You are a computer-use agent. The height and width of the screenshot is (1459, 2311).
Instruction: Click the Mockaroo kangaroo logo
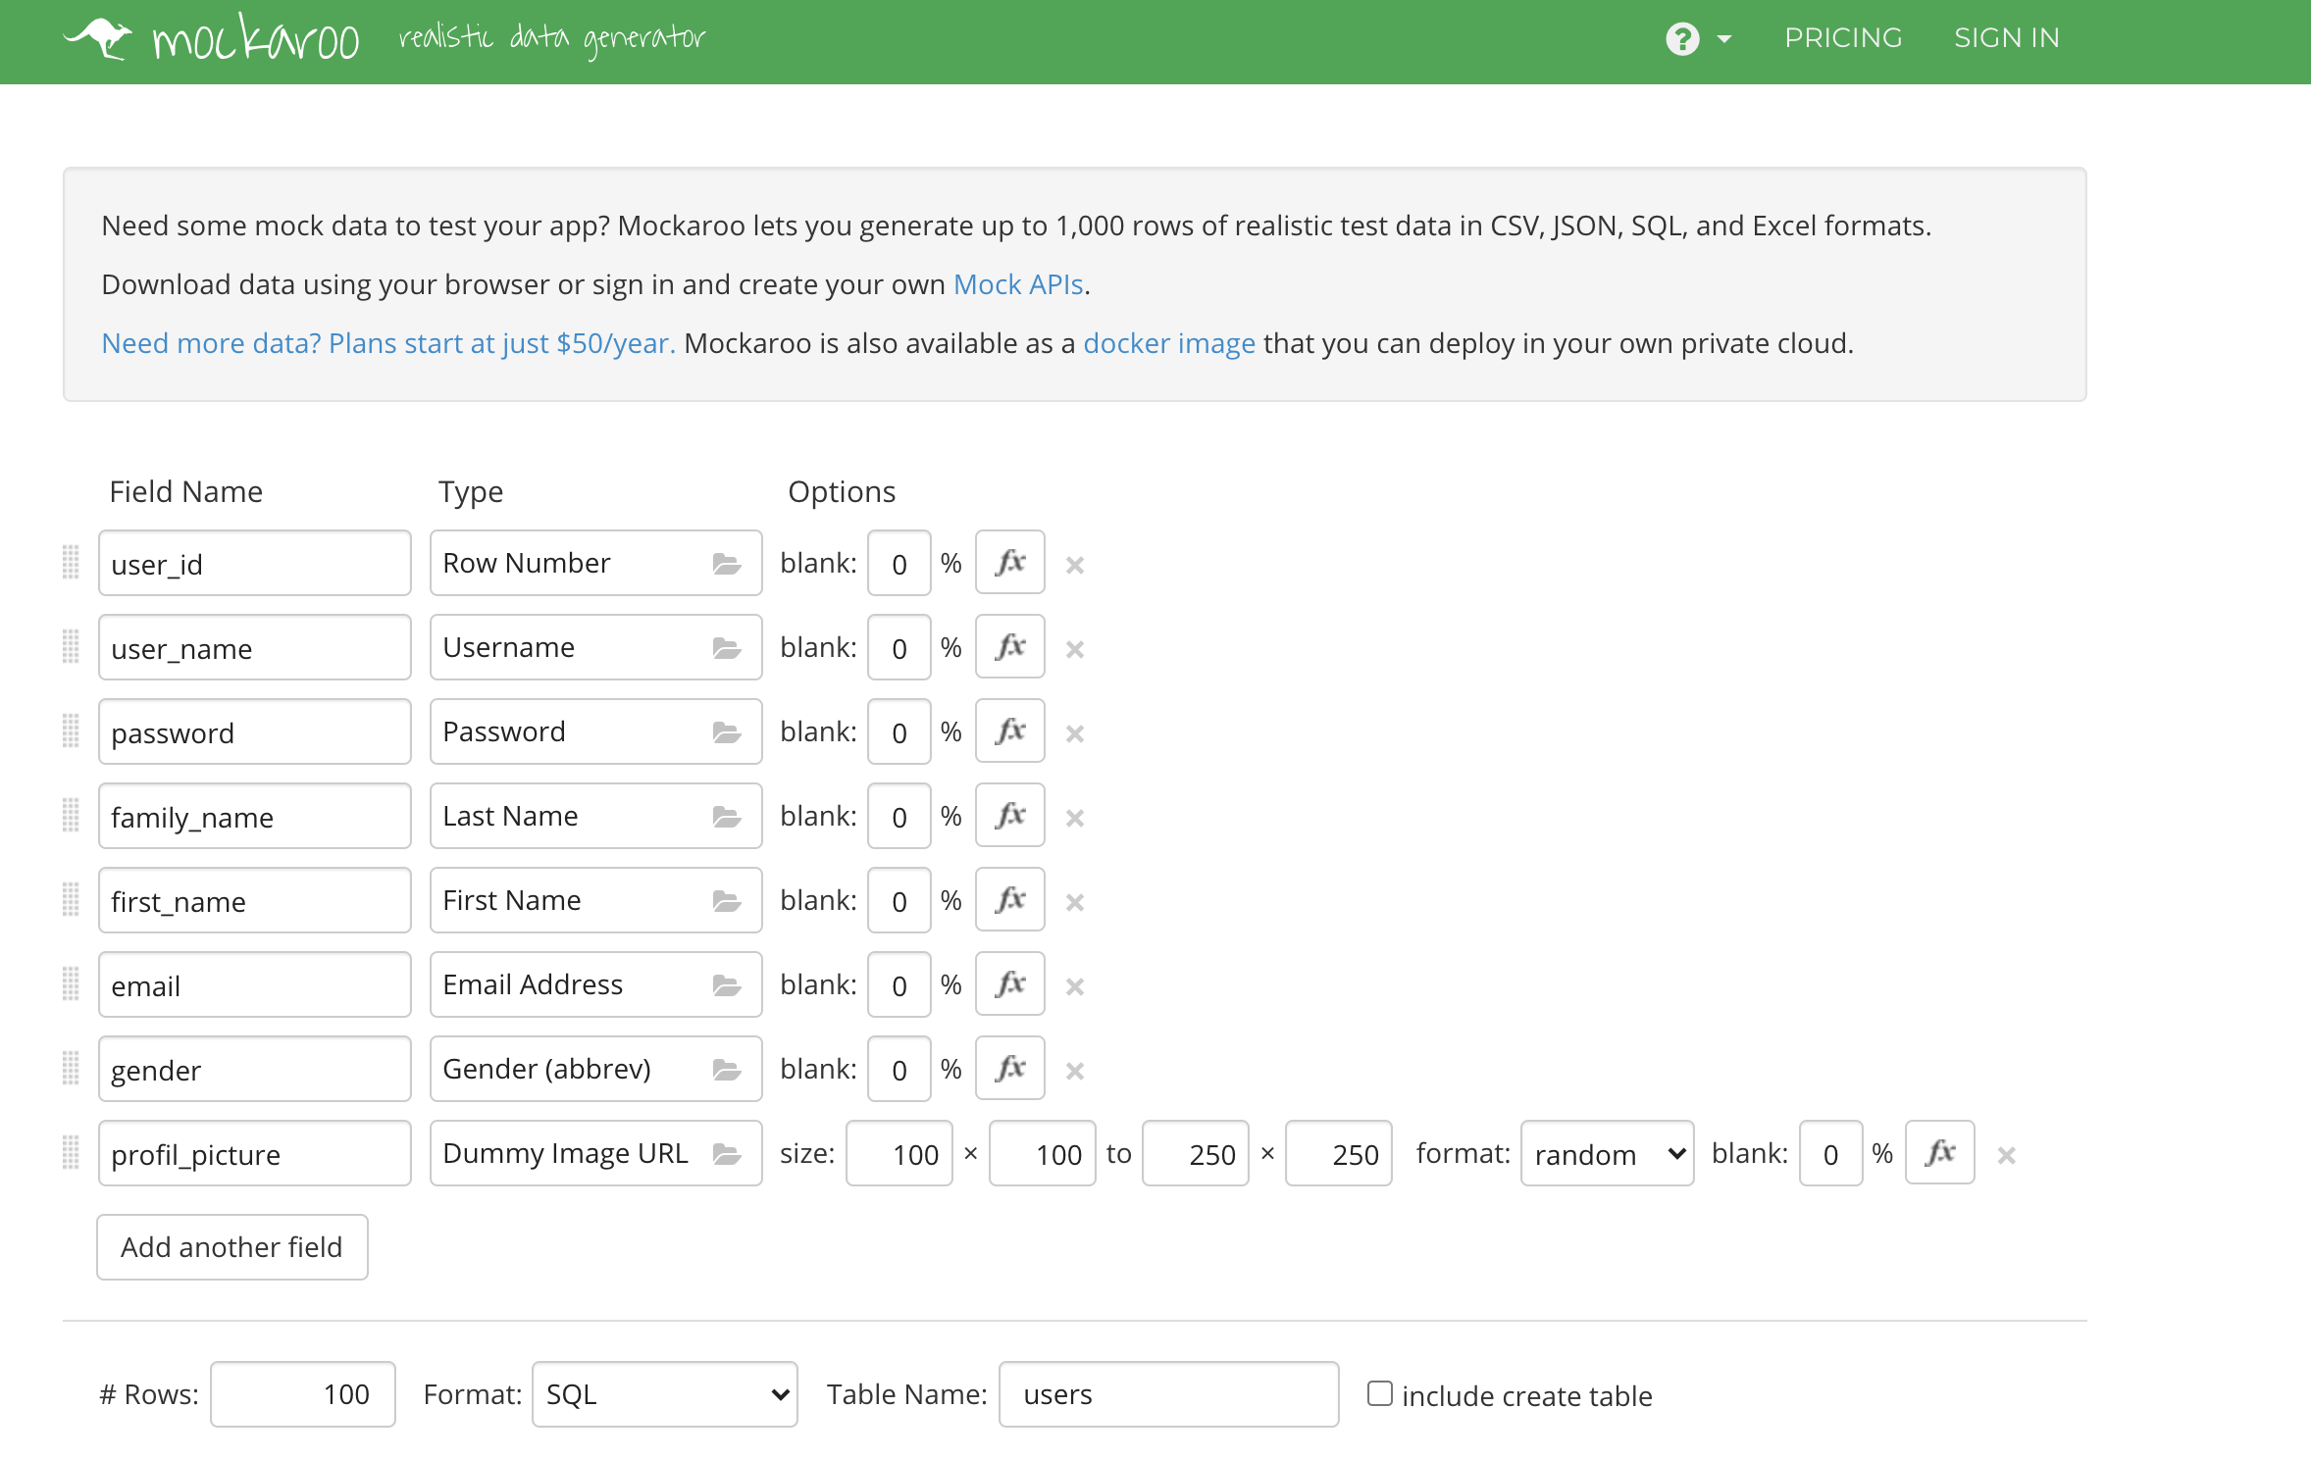coord(98,39)
